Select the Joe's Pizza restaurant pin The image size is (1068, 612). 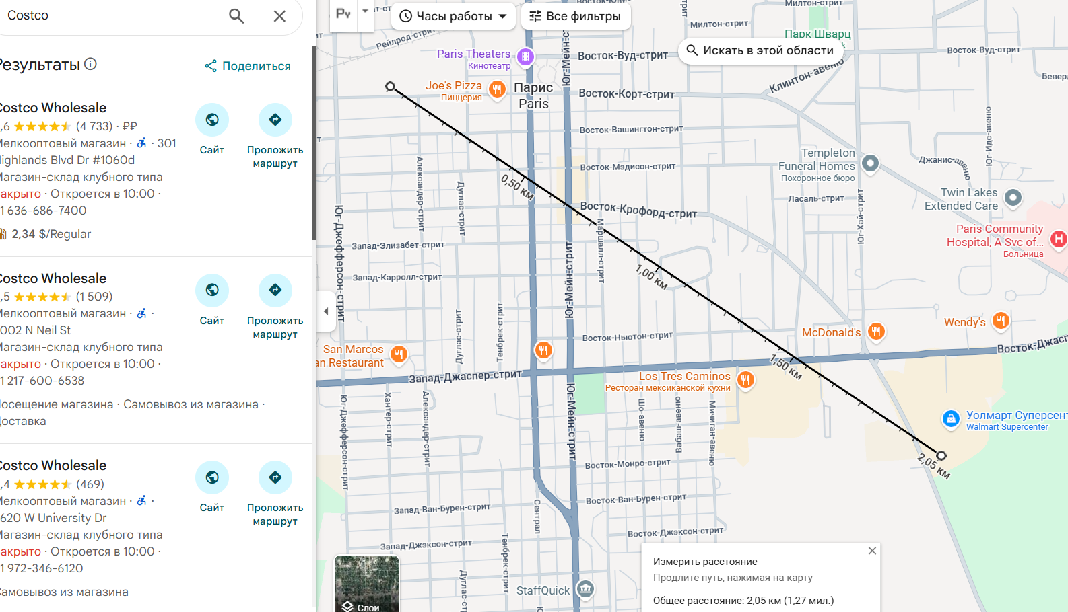point(497,89)
